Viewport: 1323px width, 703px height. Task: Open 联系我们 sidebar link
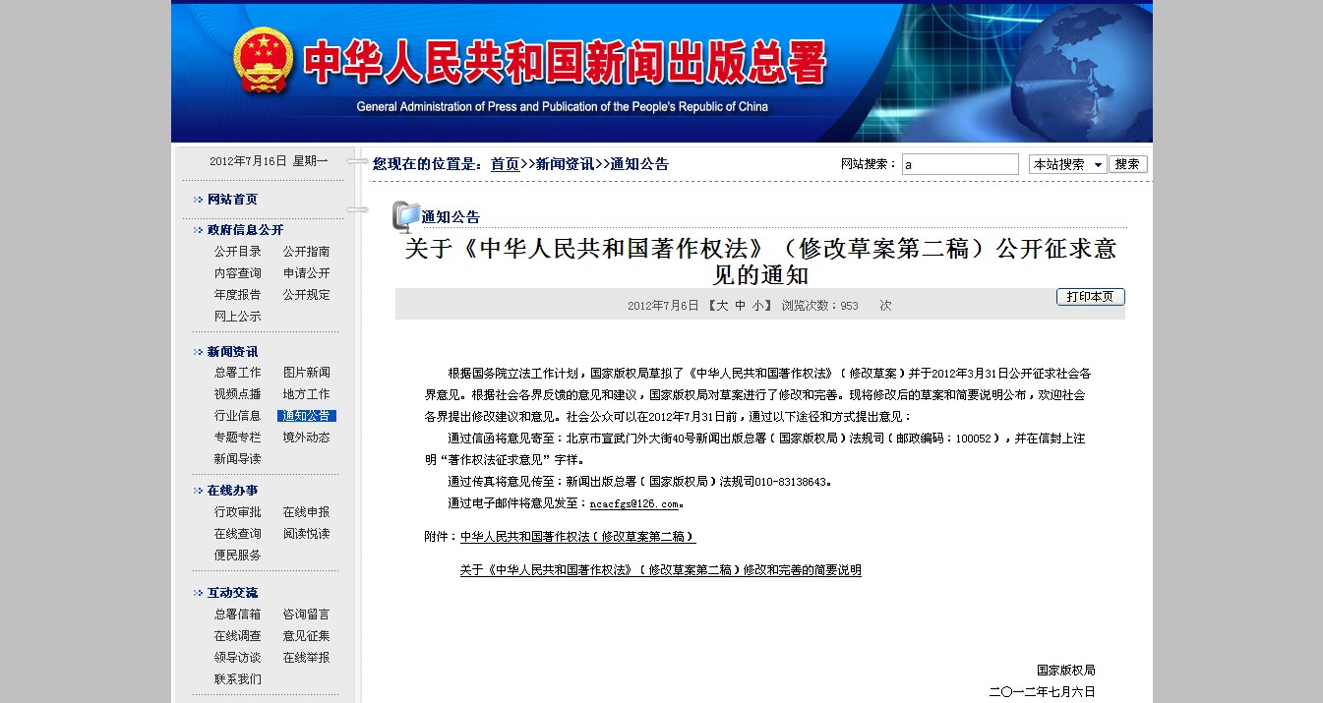(238, 679)
